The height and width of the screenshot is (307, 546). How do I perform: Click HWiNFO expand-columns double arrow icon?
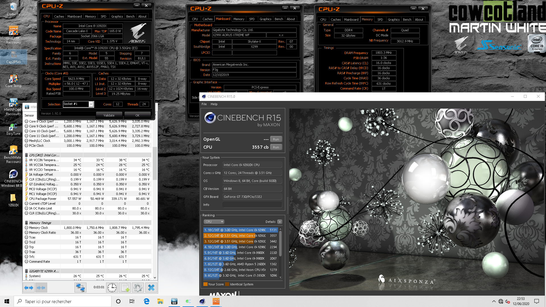29,288
